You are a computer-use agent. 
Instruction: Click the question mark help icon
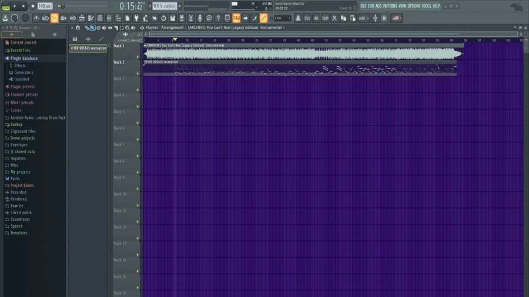(218, 18)
